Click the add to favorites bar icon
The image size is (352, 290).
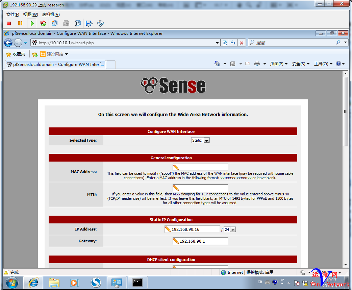click(35, 54)
